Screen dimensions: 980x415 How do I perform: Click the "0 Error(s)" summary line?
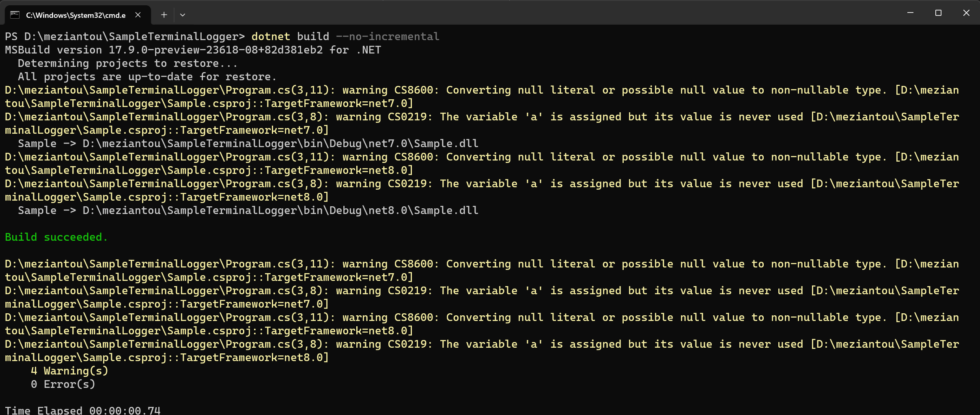pyautogui.click(x=63, y=384)
